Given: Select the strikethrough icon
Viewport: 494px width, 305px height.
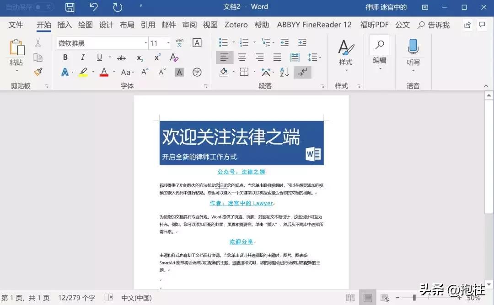Looking at the screenshot, I should coord(122,57).
